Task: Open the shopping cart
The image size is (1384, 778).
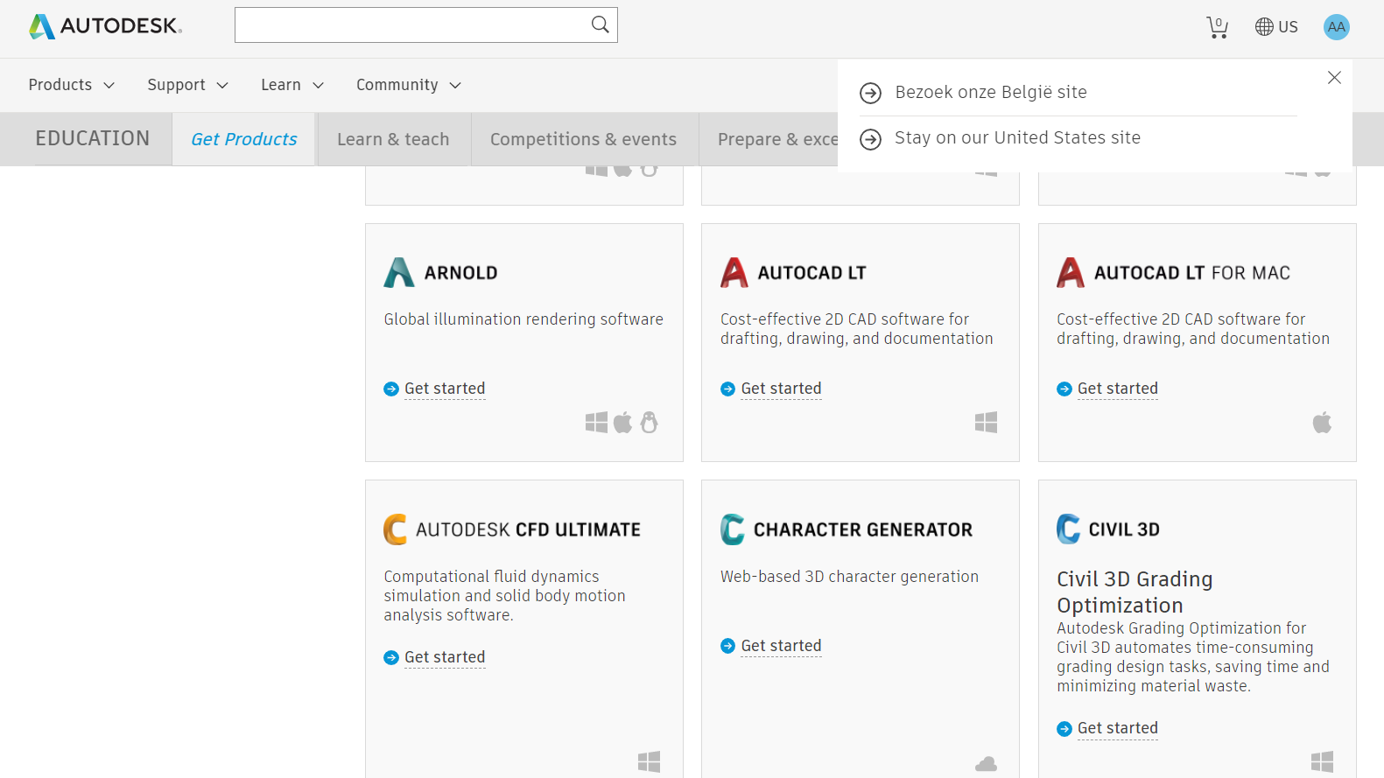Action: [x=1217, y=27]
